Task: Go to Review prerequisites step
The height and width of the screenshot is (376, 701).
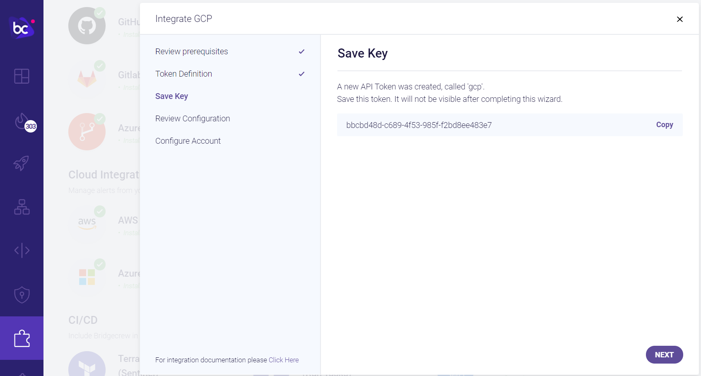Action: (x=192, y=51)
